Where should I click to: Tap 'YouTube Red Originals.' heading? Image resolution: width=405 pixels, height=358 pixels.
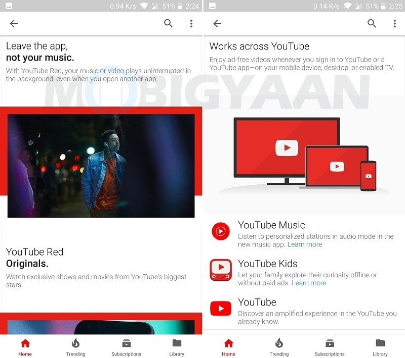point(34,258)
